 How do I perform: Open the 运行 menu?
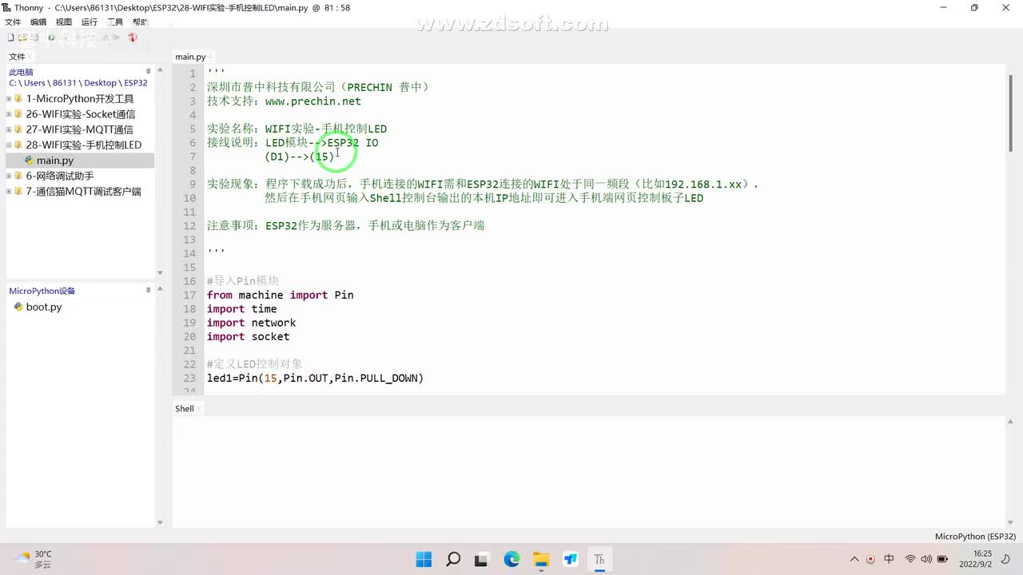[x=90, y=22]
